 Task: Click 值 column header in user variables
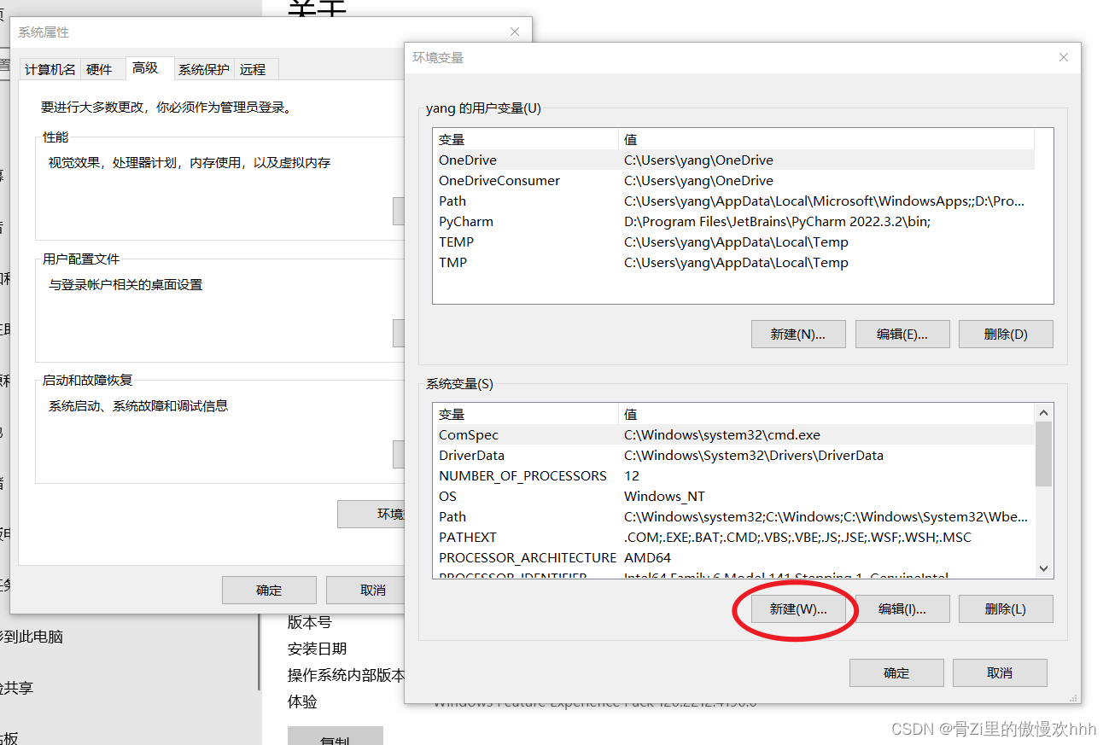click(826, 140)
